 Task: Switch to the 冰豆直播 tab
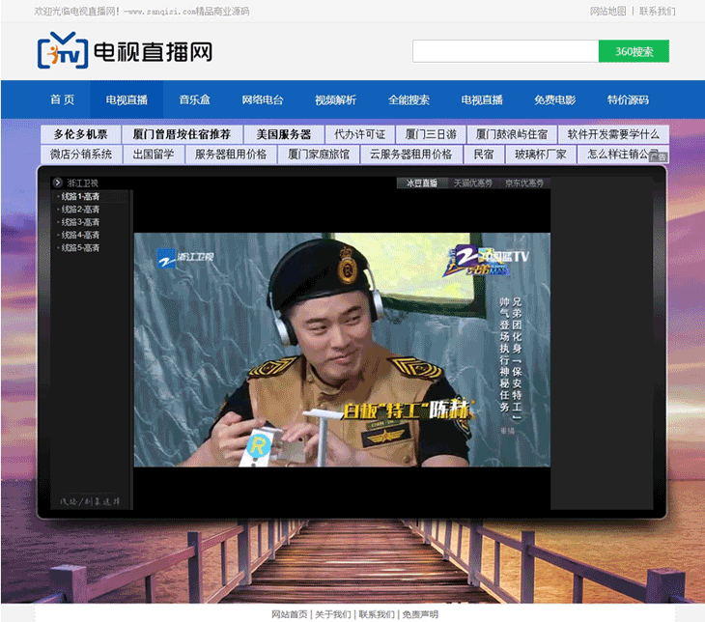(x=422, y=184)
